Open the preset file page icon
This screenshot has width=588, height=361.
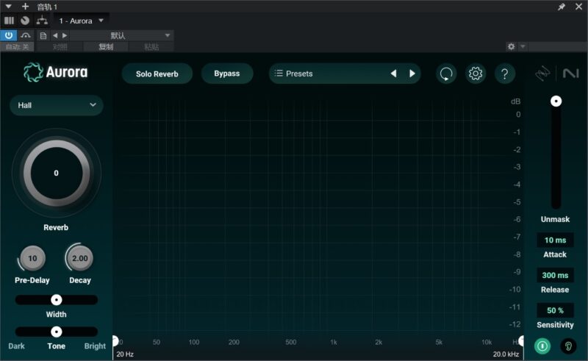tap(43, 35)
